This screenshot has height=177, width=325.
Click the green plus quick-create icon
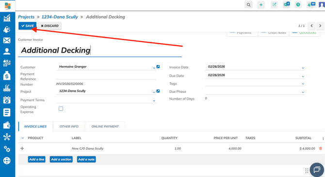261,5
